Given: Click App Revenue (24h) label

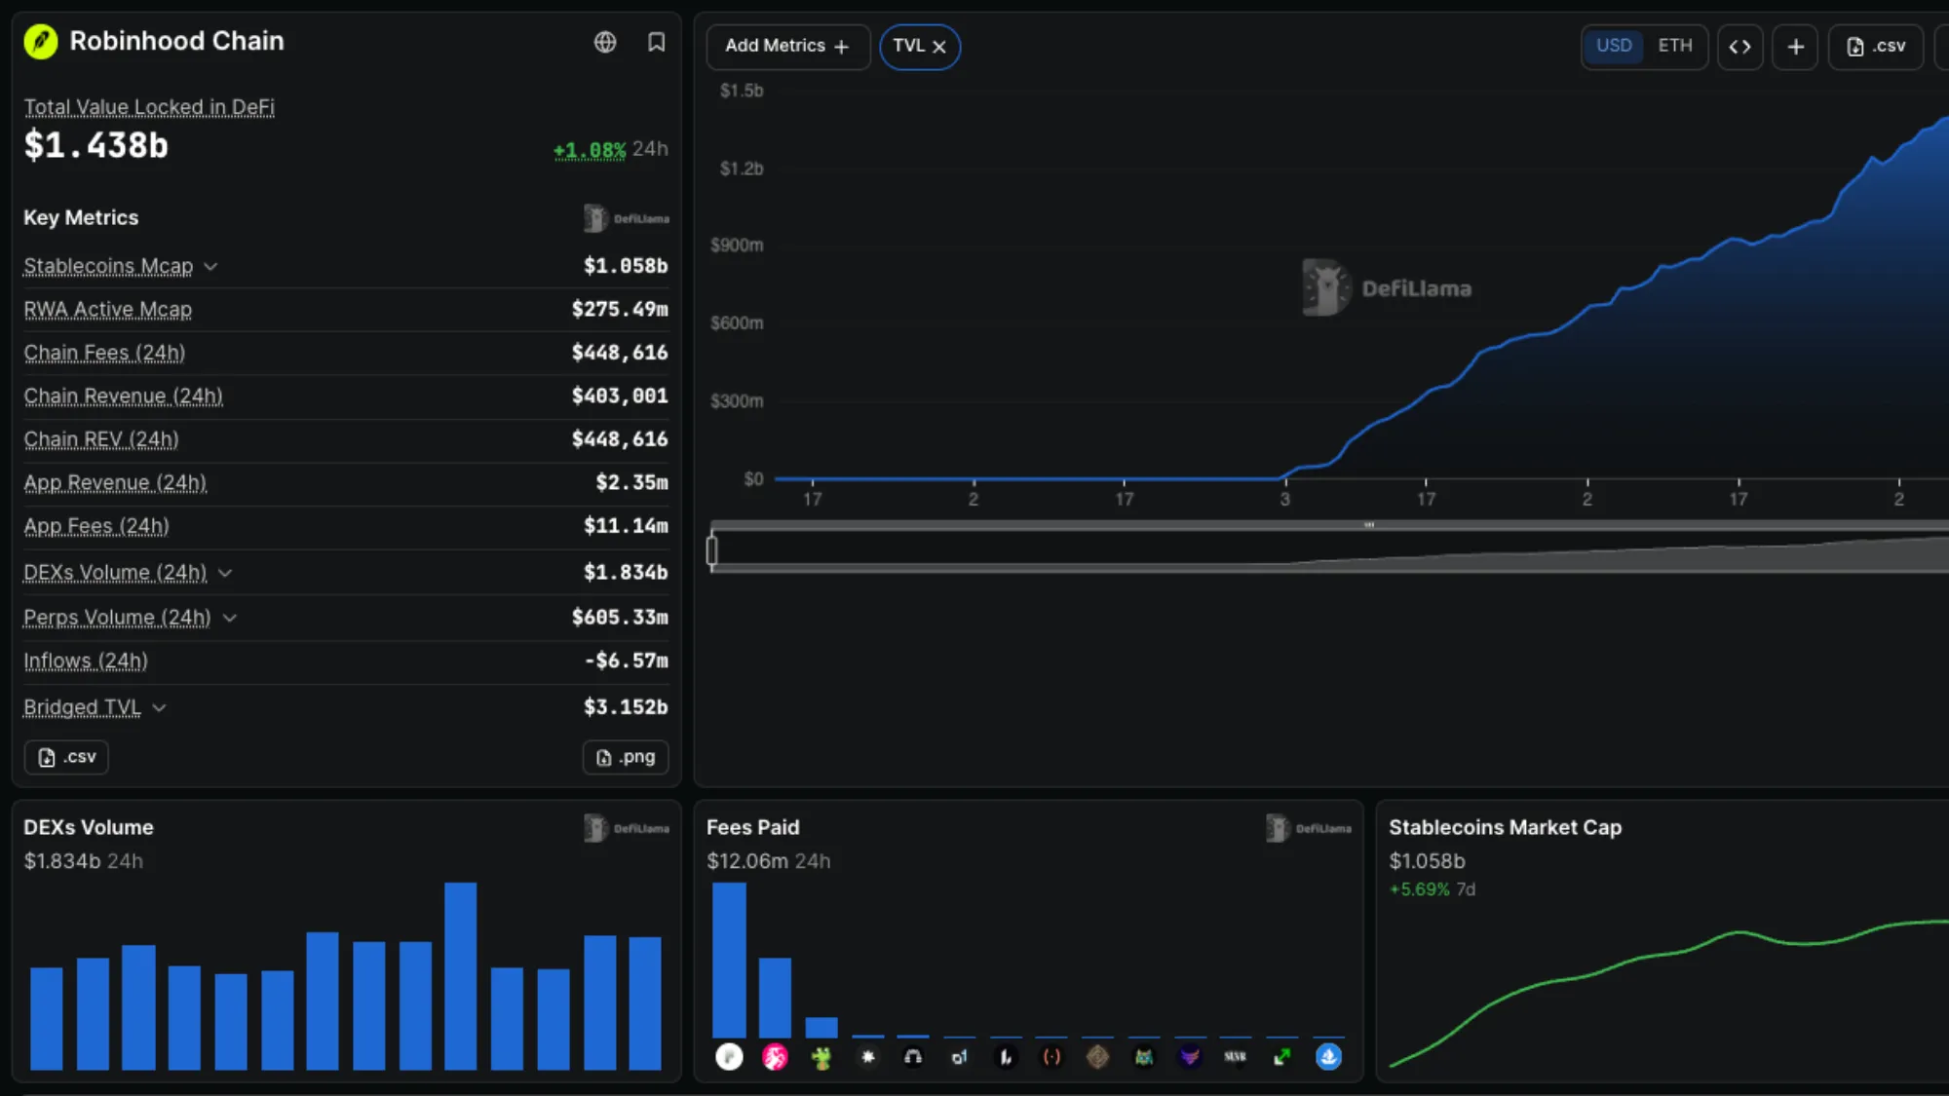Looking at the screenshot, I should [x=115, y=483].
